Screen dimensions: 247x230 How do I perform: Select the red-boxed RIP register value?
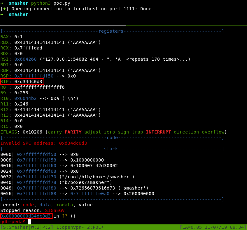28,82
